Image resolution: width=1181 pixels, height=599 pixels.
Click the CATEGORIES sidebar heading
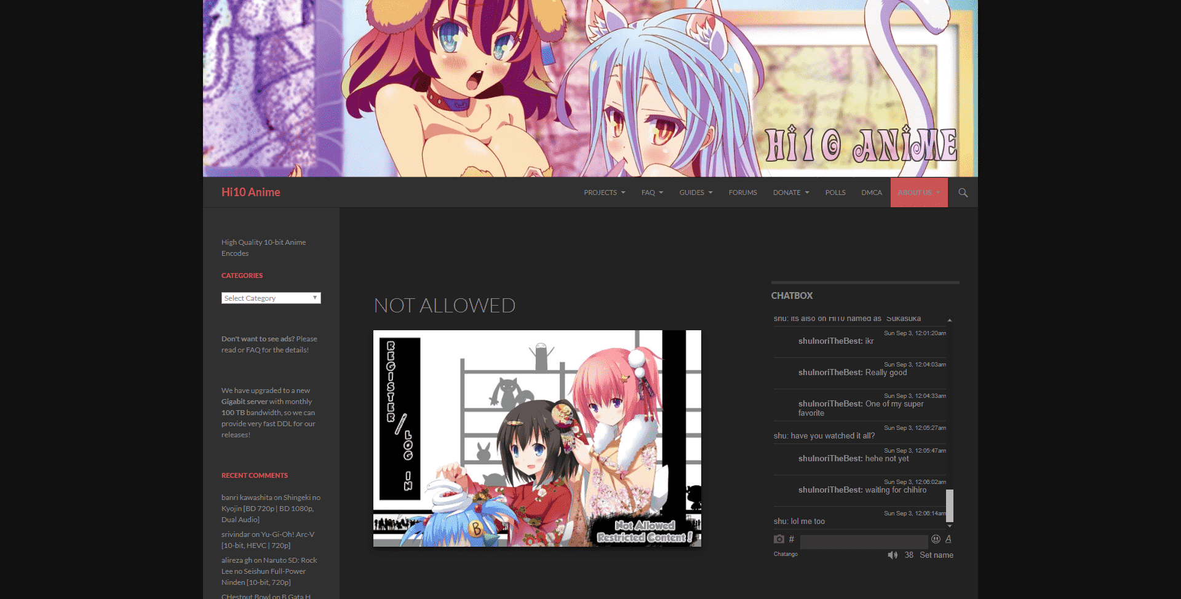242,276
